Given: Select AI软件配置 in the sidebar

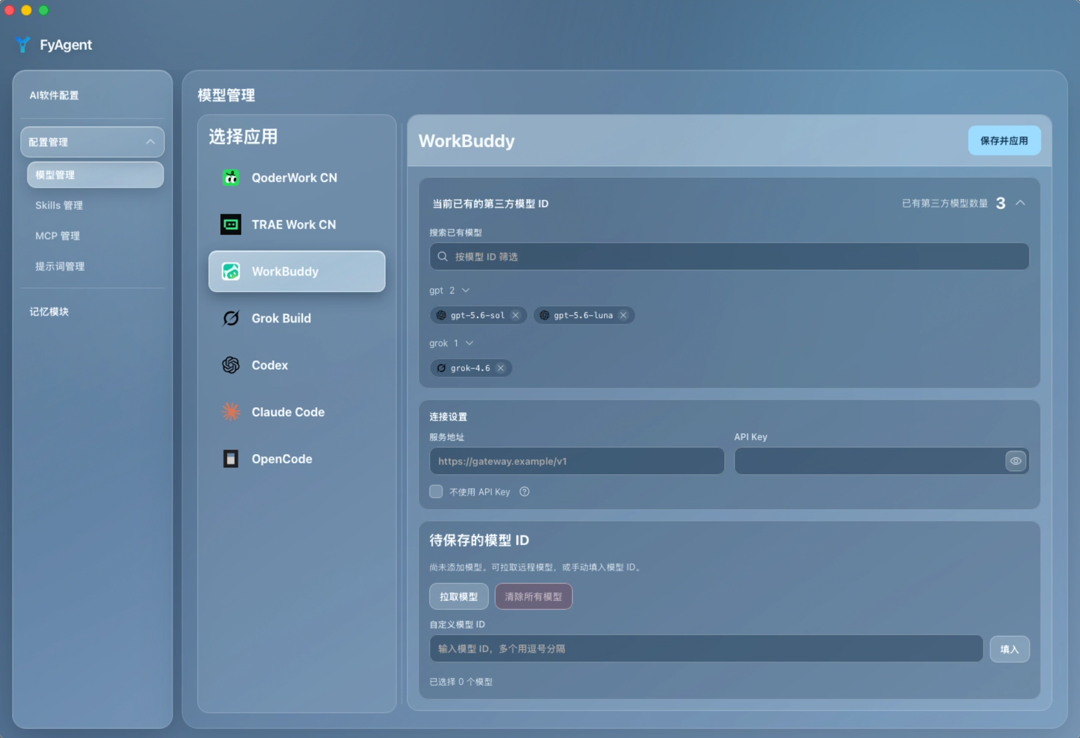Looking at the screenshot, I should [54, 95].
